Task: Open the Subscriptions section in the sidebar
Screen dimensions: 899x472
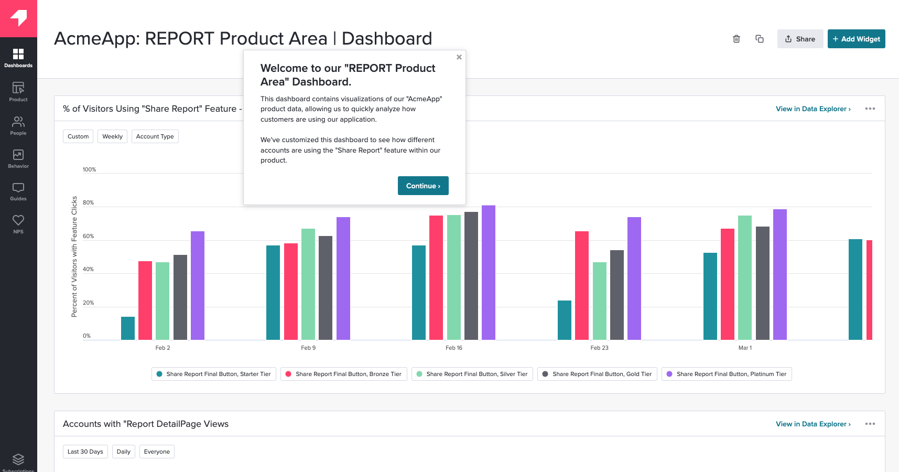Action: pos(18,462)
